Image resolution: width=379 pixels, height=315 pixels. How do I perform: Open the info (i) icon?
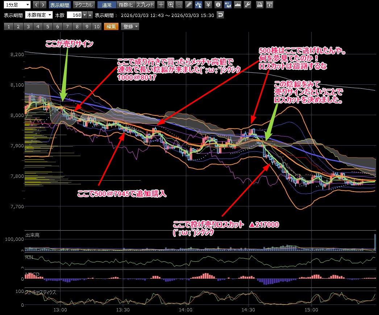(x=218, y=5)
